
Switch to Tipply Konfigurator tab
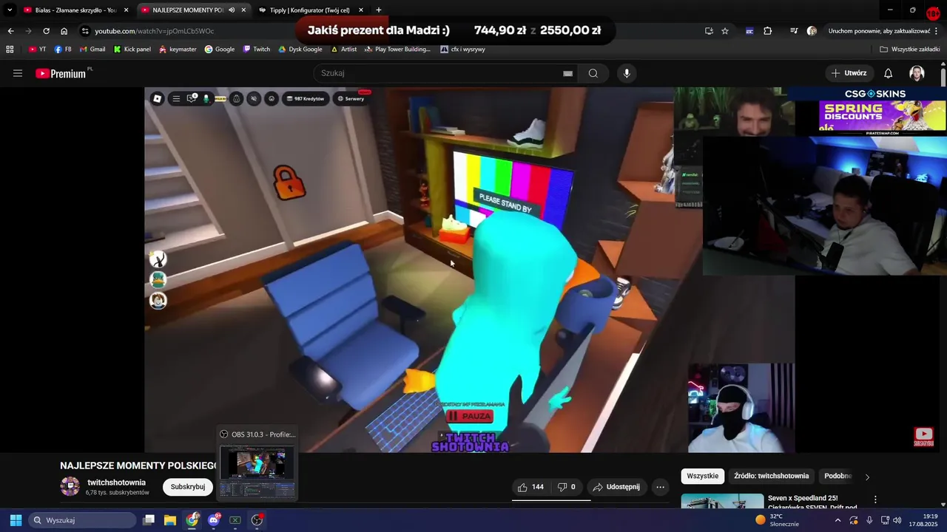pos(310,10)
